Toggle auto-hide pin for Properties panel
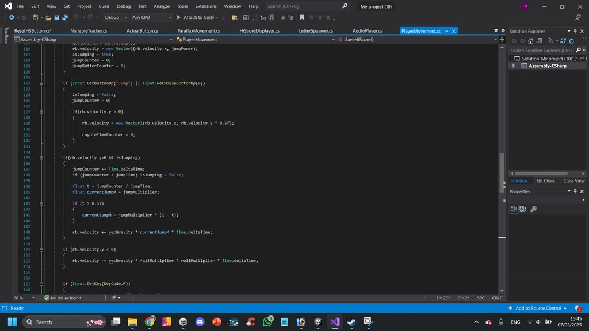Viewport: 589px width, 331px height. (x=575, y=191)
